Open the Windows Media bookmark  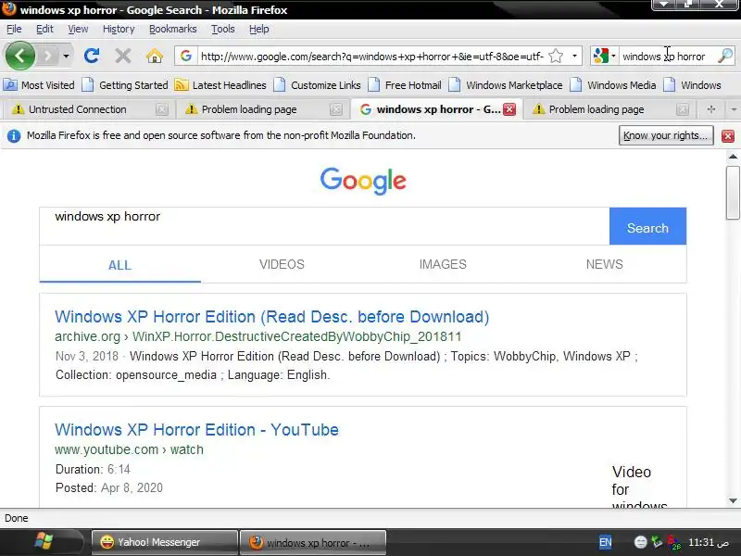613,85
